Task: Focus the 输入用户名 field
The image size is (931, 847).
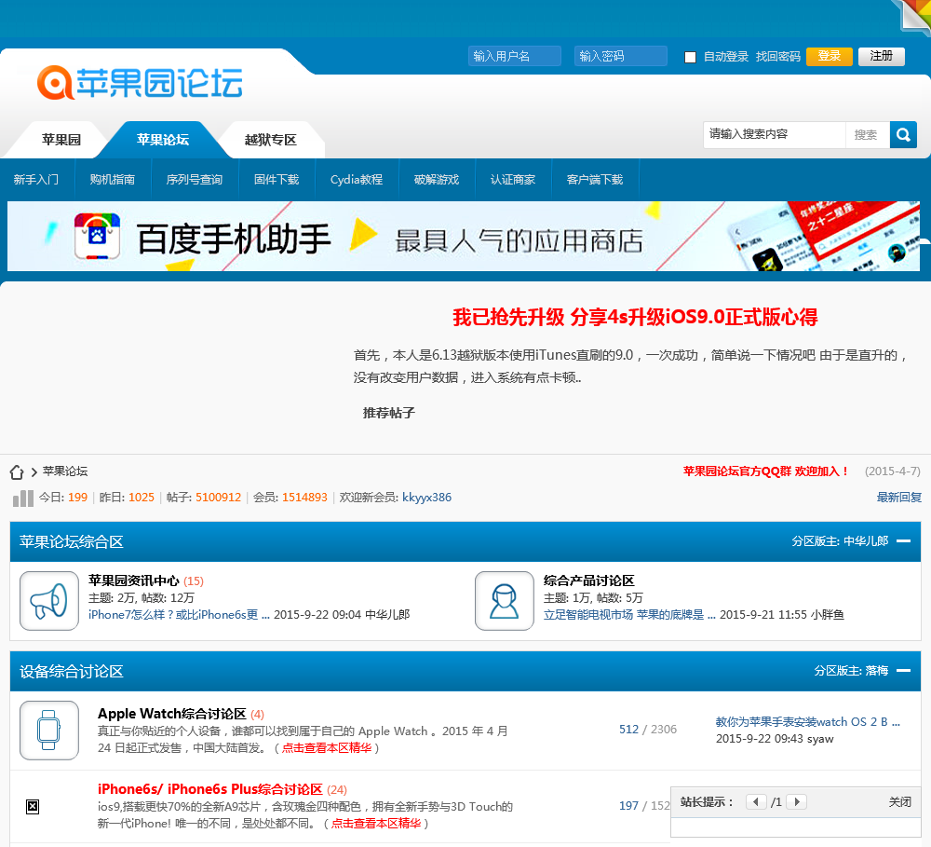Action: (515, 56)
